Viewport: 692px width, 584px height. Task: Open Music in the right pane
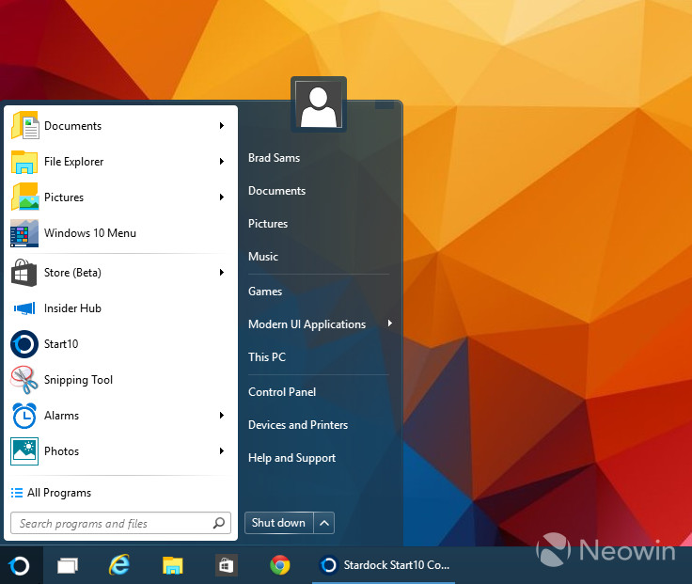tap(263, 257)
